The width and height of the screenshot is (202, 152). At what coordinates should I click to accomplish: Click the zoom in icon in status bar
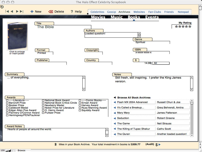click(x=10, y=150)
